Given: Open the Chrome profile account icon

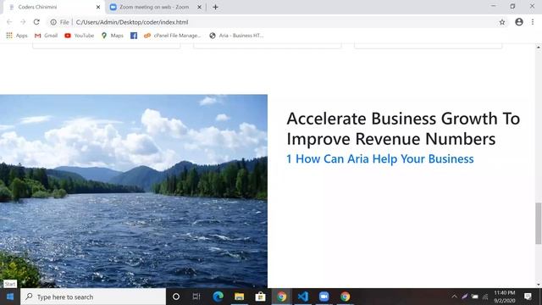Looking at the screenshot, I should coord(519,22).
